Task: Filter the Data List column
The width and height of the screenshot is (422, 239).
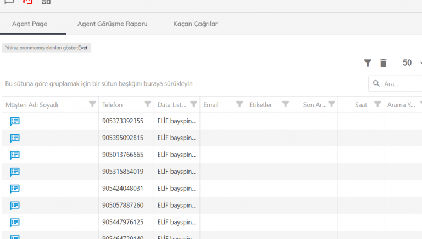Action: (193, 104)
